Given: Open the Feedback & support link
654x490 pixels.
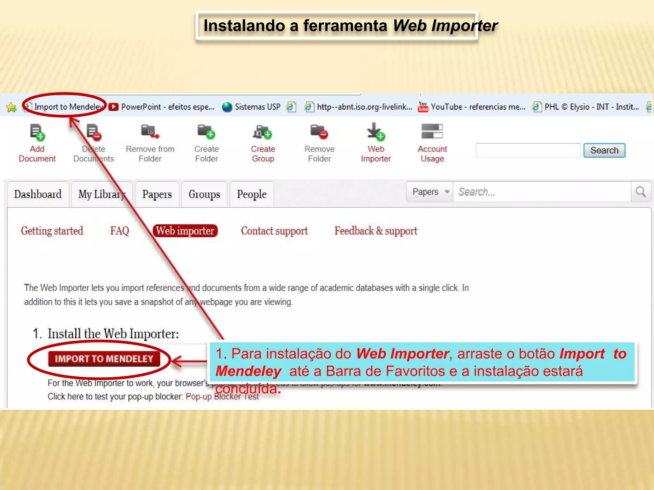Looking at the screenshot, I should tap(376, 231).
